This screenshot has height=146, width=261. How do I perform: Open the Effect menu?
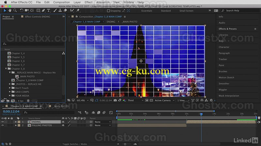(88, 2)
